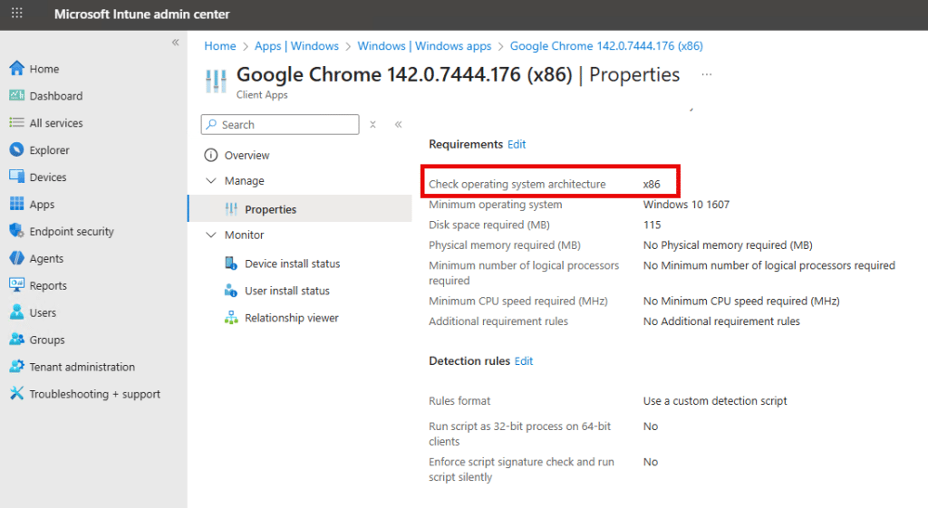Click the Tenant administration icon
Viewport: 928px width, 508px height.
(16, 367)
